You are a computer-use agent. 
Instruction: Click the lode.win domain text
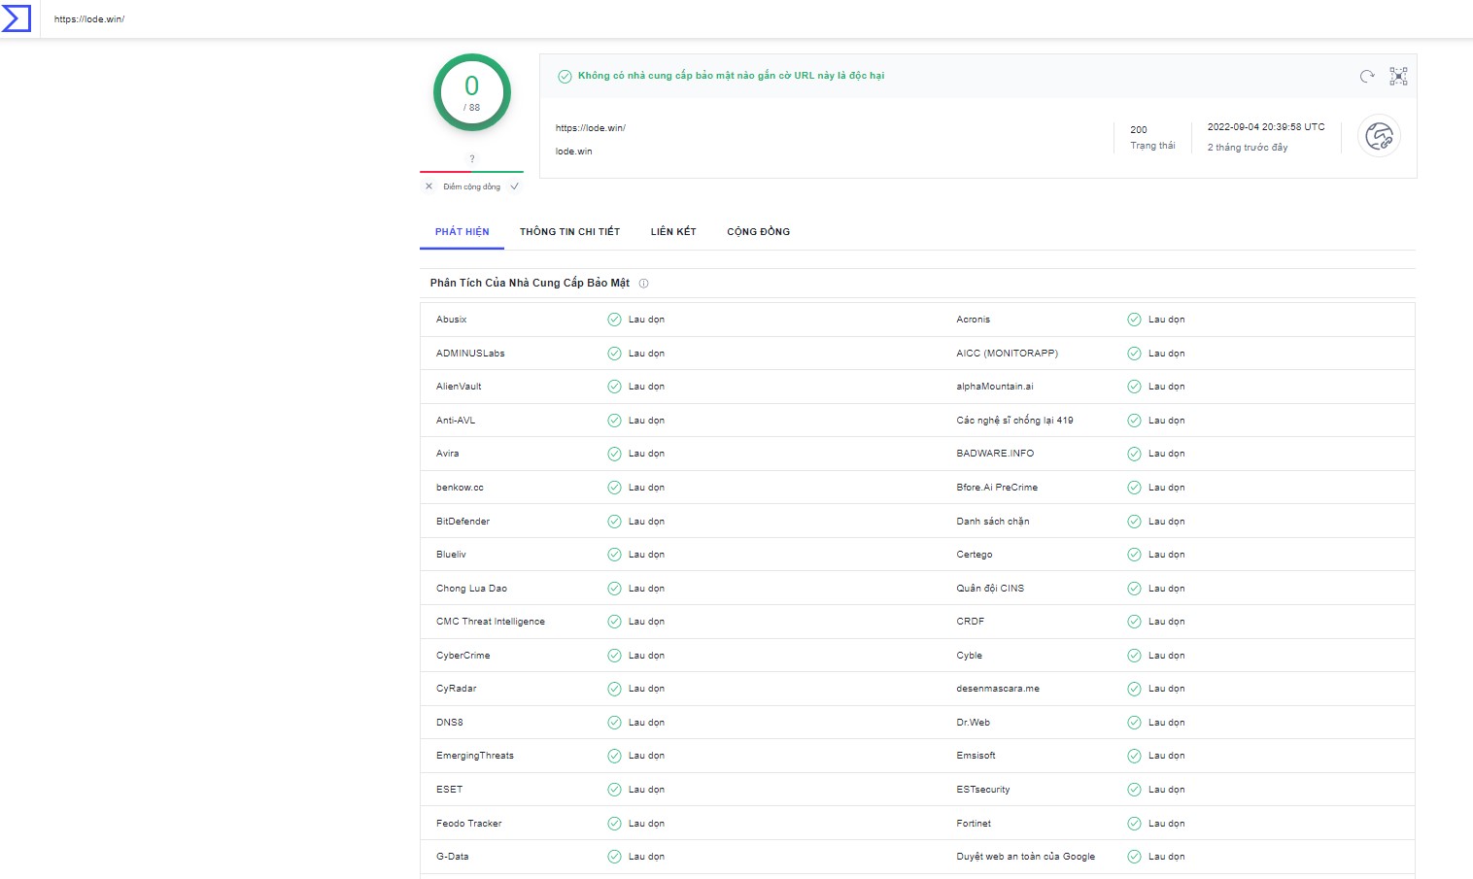tap(574, 152)
